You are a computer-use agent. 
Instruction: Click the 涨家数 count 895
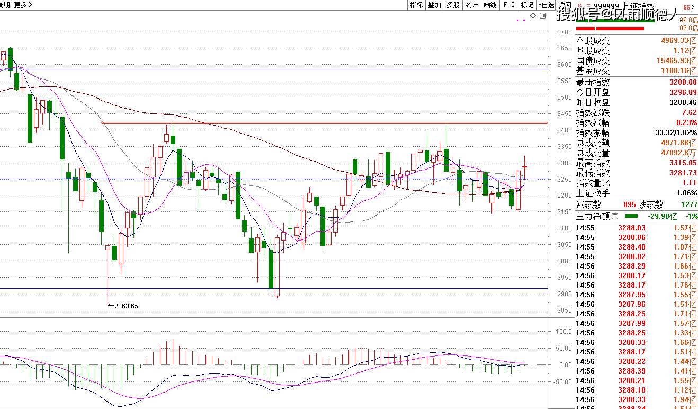[629, 204]
